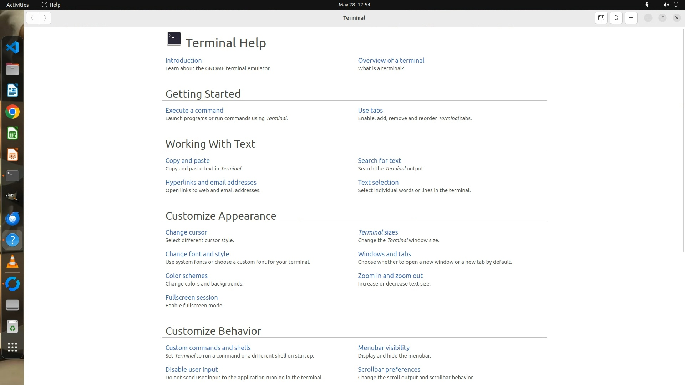Image resolution: width=685 pixels, height=385 pixels.
Task: Open the Terminal icon in the dock
Action: (12, 175)
